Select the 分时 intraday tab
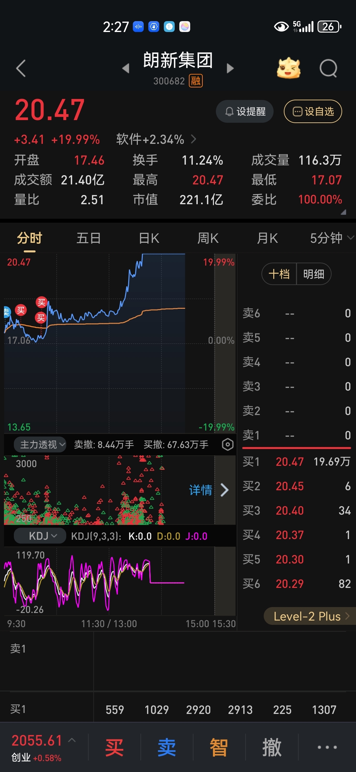356x772 pixels. [x=30, y=238]
